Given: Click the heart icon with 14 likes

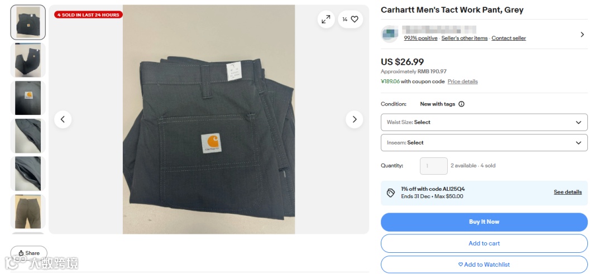Looking at the screenshot, I should pos(350,19).
